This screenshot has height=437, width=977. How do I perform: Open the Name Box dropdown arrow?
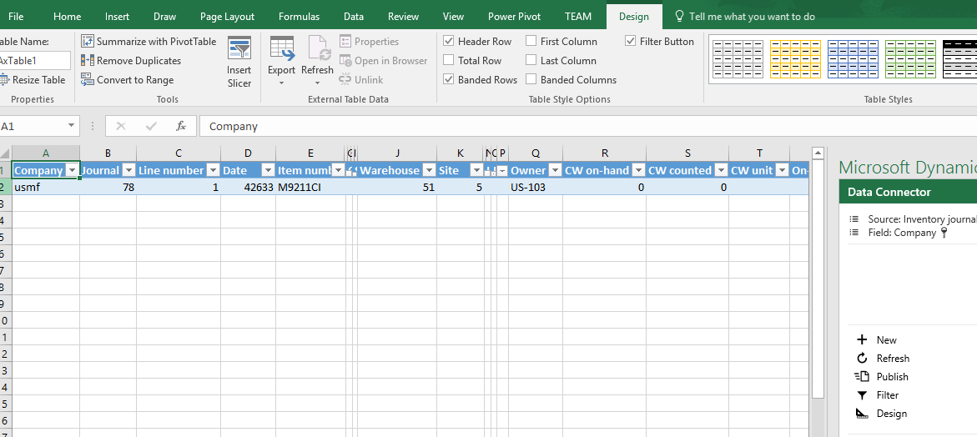coord(71,127)
